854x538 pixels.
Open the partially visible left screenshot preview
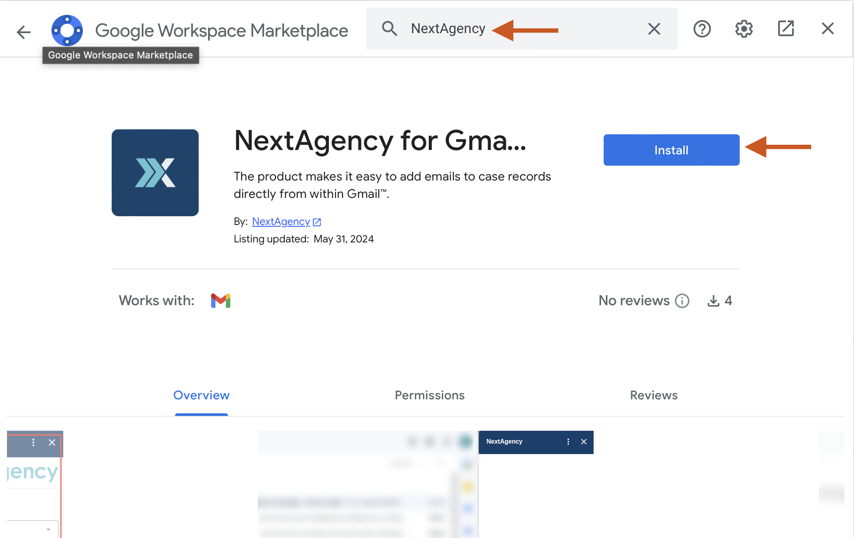[x=35, y=484]
